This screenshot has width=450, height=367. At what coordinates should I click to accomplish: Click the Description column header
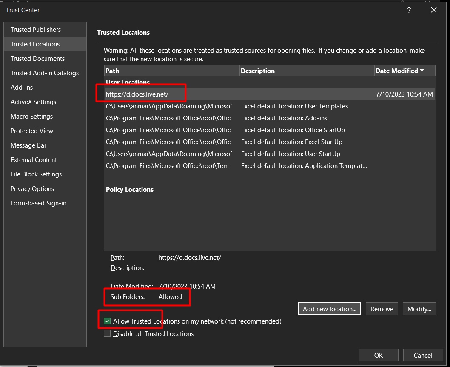tap(306, 71)
